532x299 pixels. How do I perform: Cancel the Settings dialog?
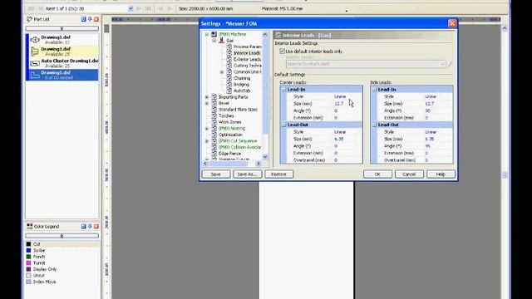coord(409,174)
